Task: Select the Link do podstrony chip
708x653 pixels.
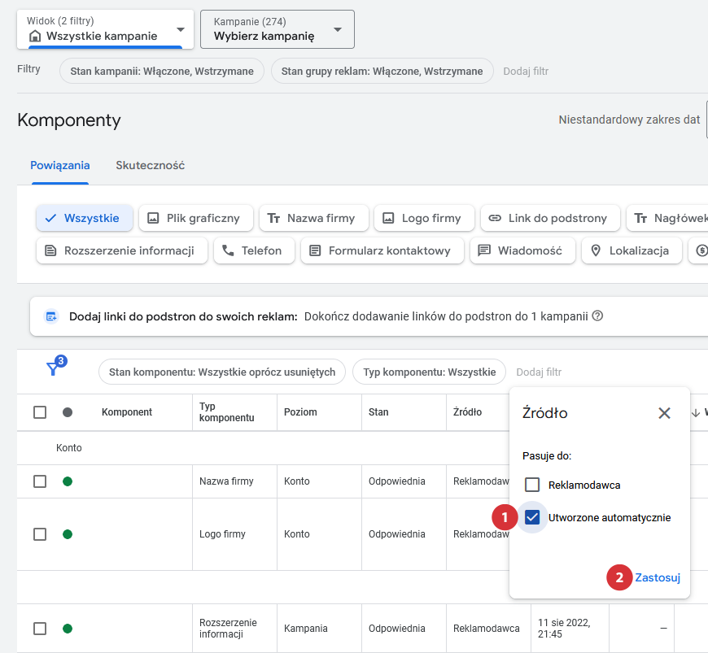Action: coord(550,218)
